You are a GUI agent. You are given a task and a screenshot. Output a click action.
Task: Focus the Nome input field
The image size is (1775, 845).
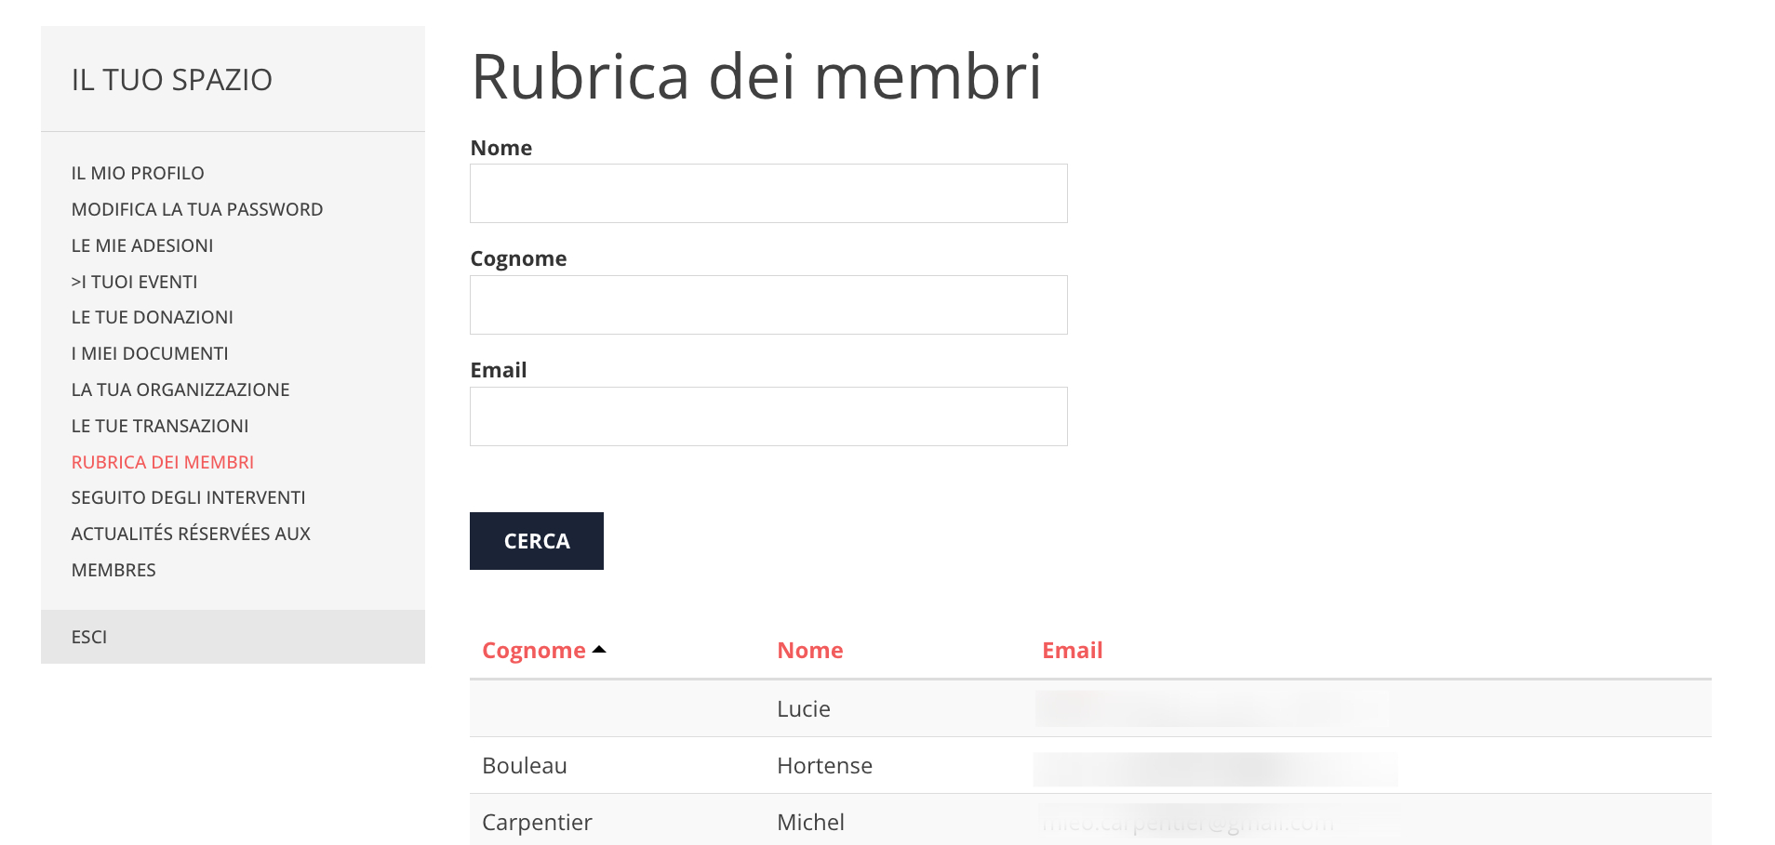click(x=768, y=193)
